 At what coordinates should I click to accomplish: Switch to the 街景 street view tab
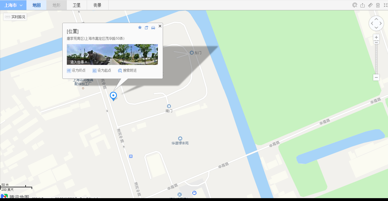click(x=97, y=5)
